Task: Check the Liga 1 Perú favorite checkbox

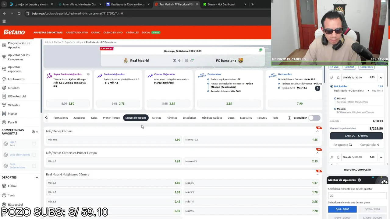Action: point(34,144)
